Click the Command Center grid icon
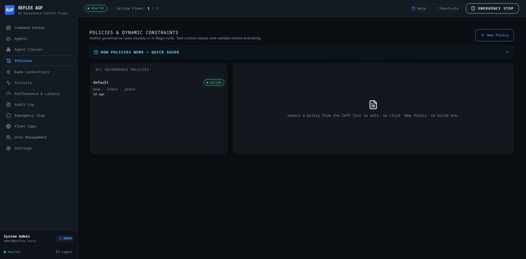Image resolution: width=526 pixels, height=259 pixels. point(8,28)
